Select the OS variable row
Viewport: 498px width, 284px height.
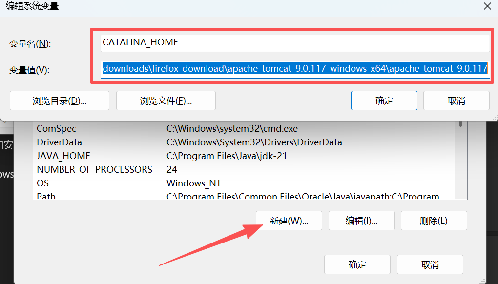[x=244, y=183]
